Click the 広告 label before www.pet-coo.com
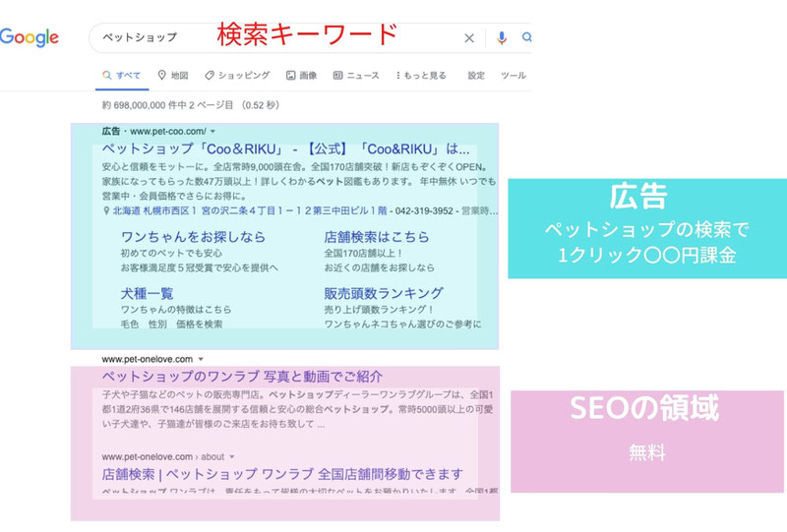 111,132
